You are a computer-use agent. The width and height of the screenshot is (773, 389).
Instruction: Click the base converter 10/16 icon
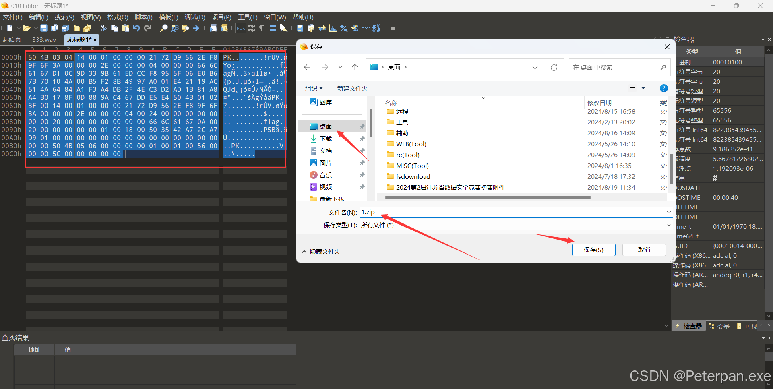tap(376, 28)
